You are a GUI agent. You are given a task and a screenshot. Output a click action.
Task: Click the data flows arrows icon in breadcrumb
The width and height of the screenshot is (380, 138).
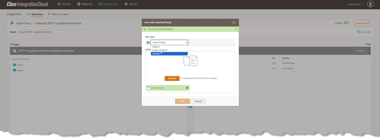pyautogui.click(x=12, y=23)
